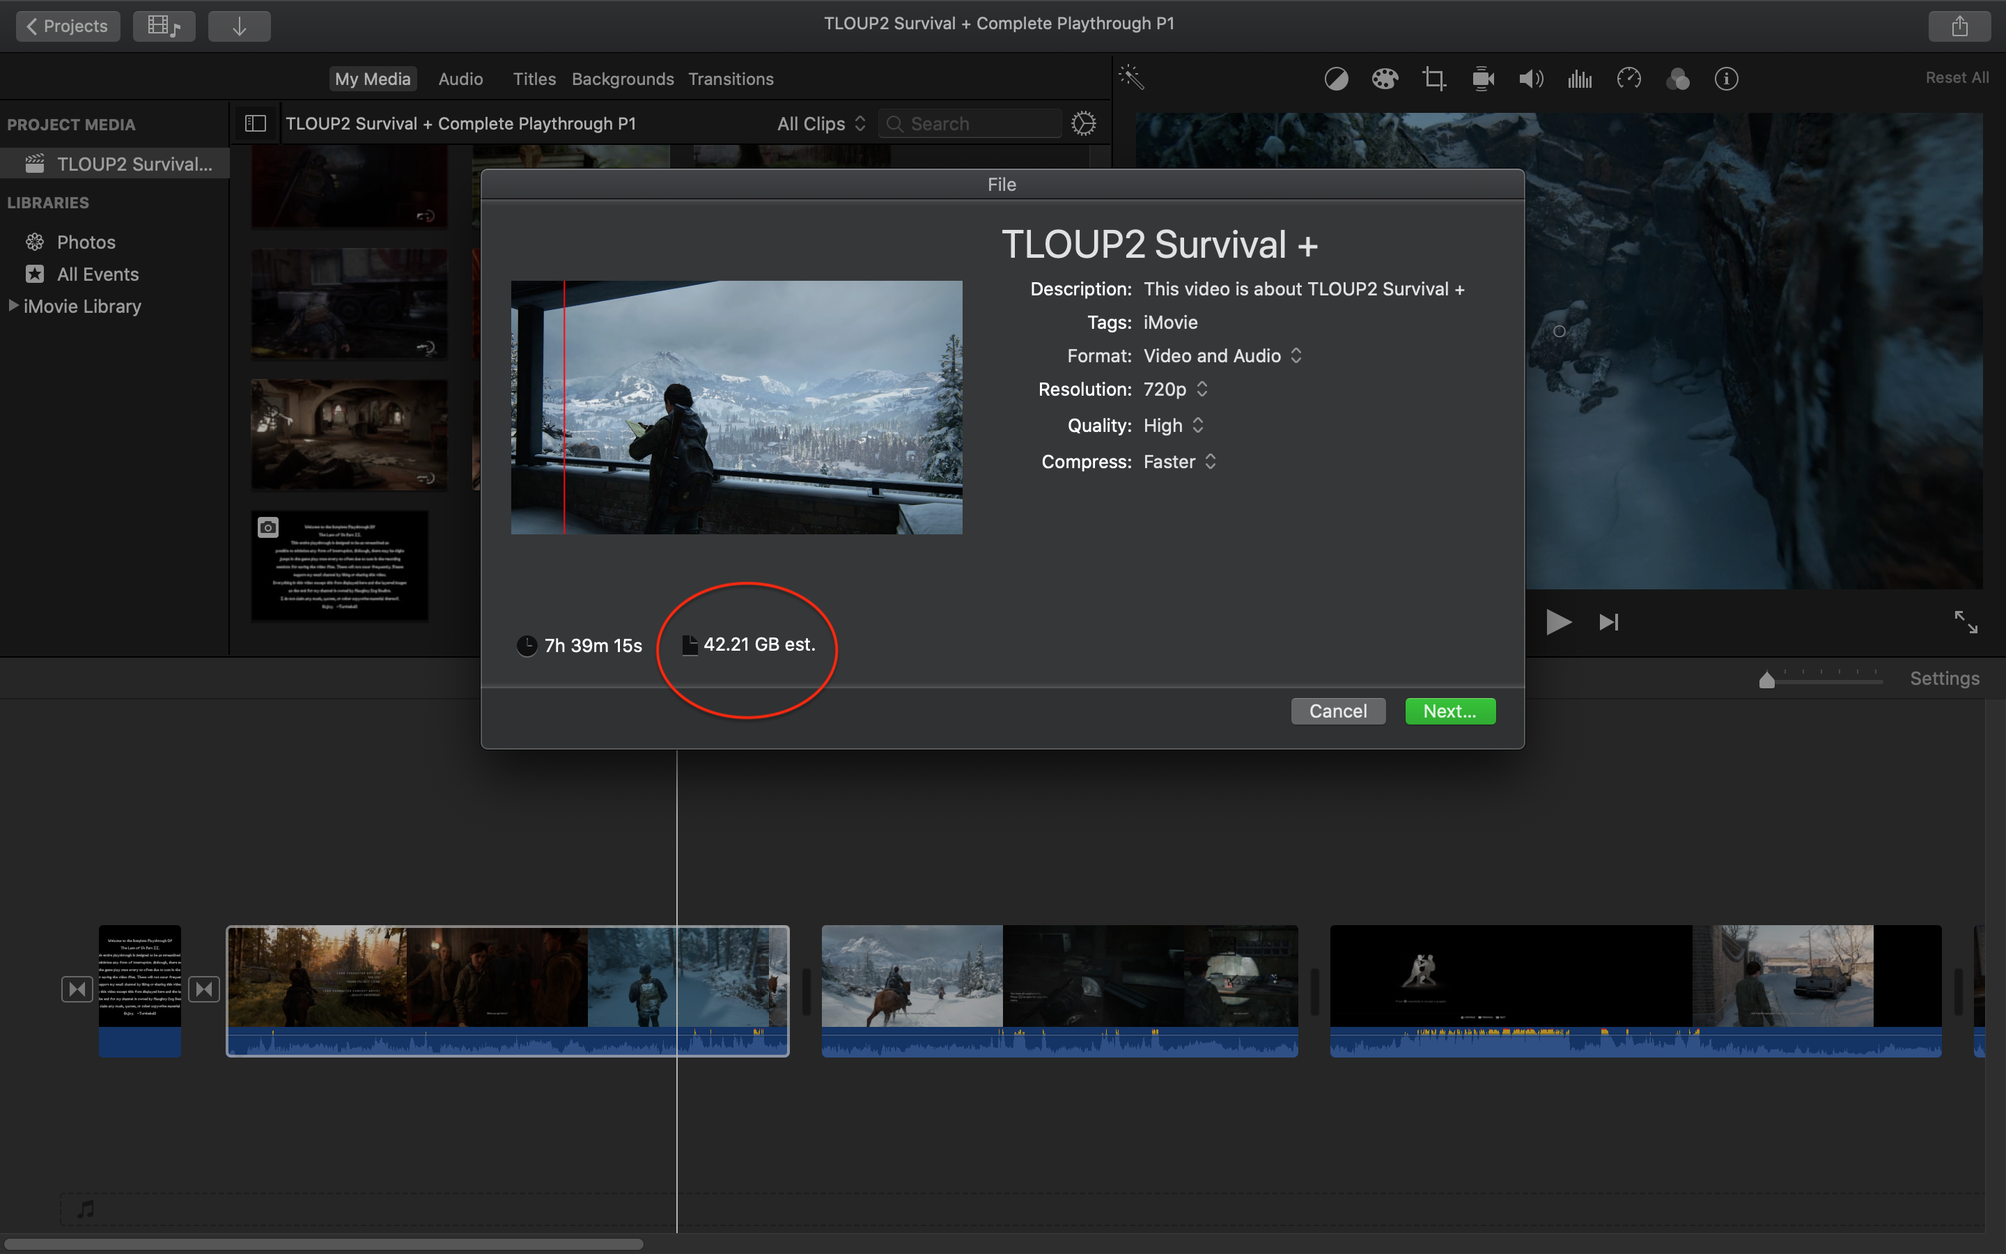This screenshot has width=2006, height=1254.
Task: Expand the iMovie Library disclosure triangle
Action: coord(13,306)
